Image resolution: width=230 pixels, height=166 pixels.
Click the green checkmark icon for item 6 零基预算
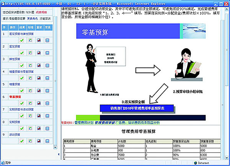tap(22, 103)
